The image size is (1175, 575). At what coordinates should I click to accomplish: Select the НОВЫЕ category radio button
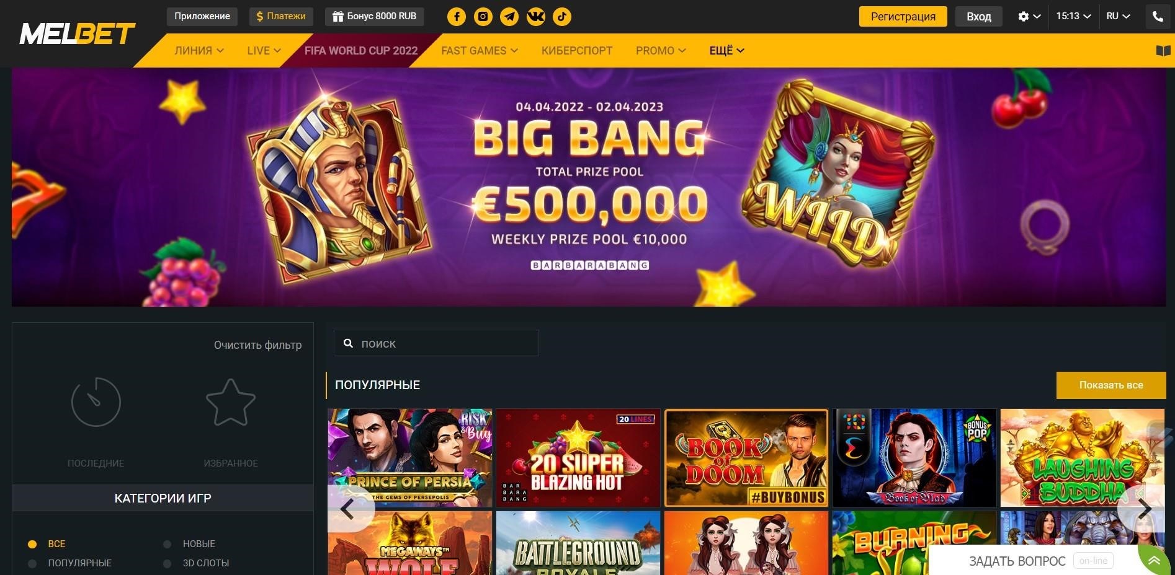(167, 545)
